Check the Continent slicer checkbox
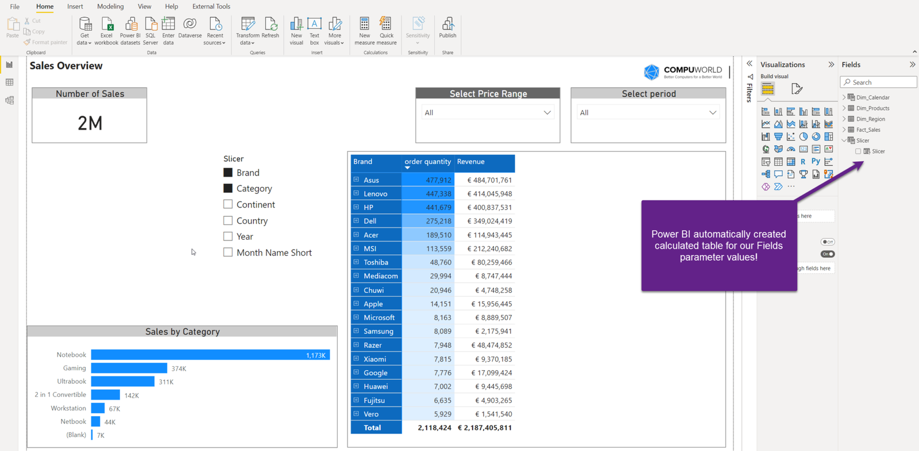Viewport: 919px width, 451px height. click(x=228, y=204)
